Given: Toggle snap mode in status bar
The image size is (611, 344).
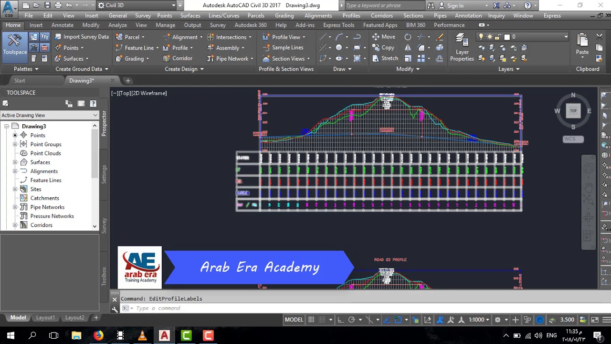Looking at the screenshot, I should click(x=323, y=320).
